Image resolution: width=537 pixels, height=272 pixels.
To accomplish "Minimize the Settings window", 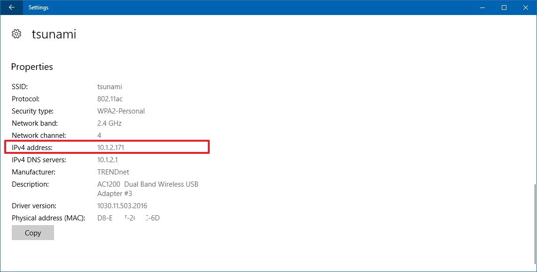I will tap(482, 8).
